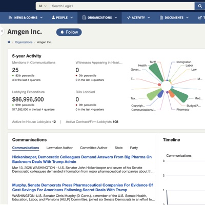Click the partially visible edit icon in nav bar

pos(200,17)
